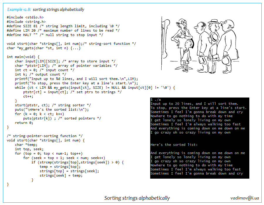264x205 pixels.
Task: Click the "return 0;" statement
Action: point(24,123)
